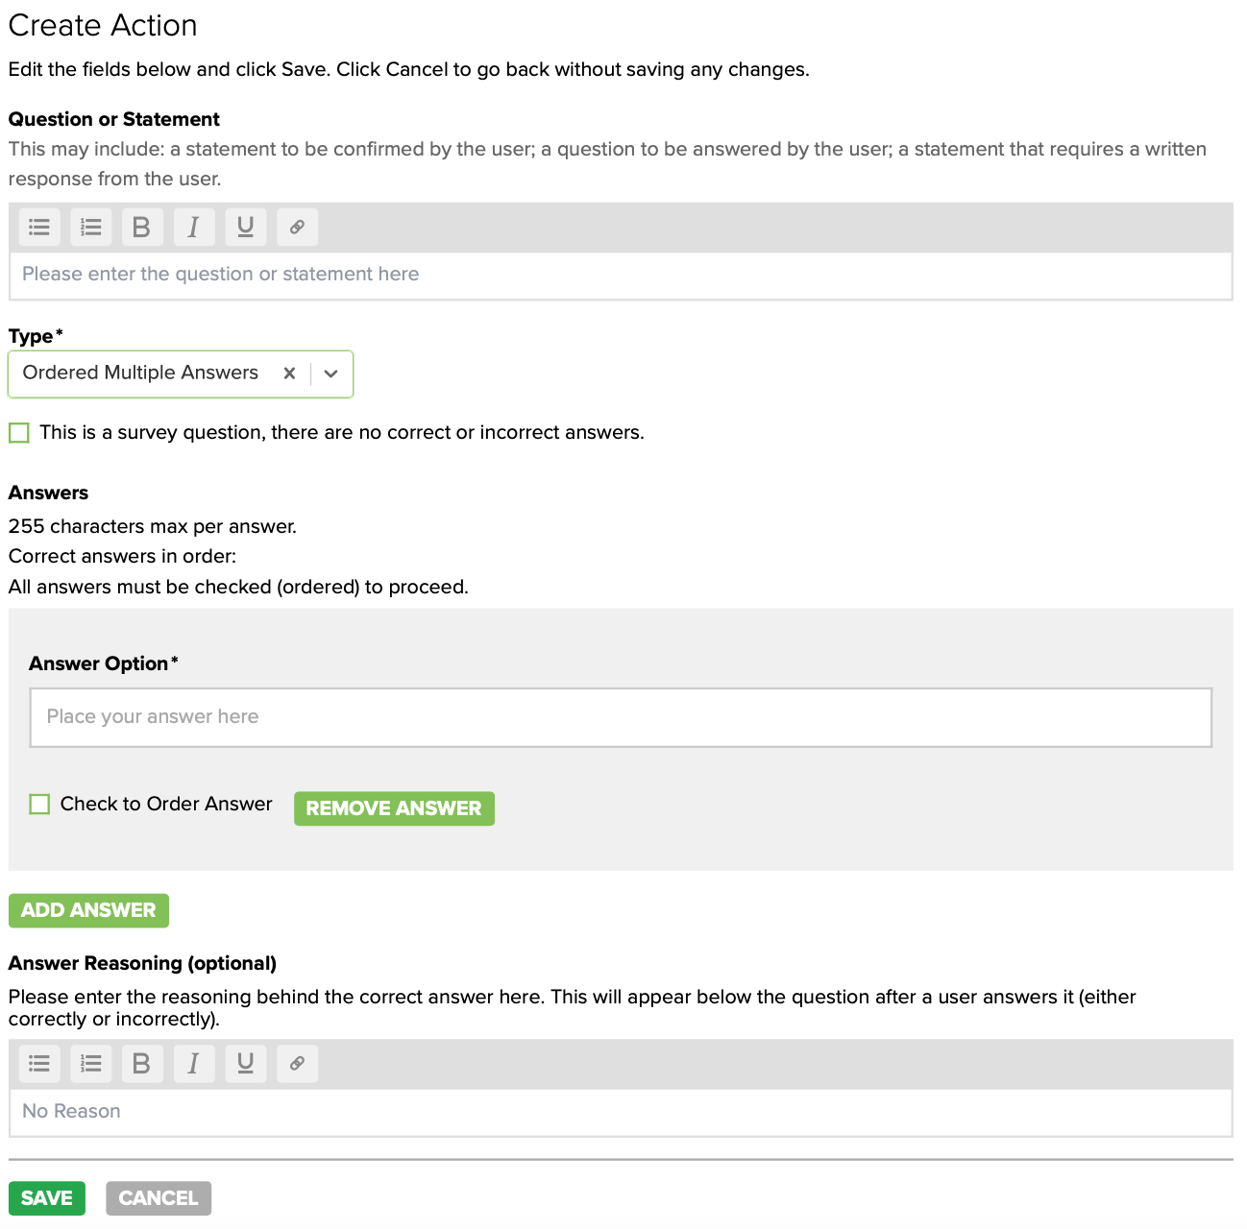Clear the Ordered Multiple Answers selection
Viewport: 1247px width, 1229px height.
point(289,374)
